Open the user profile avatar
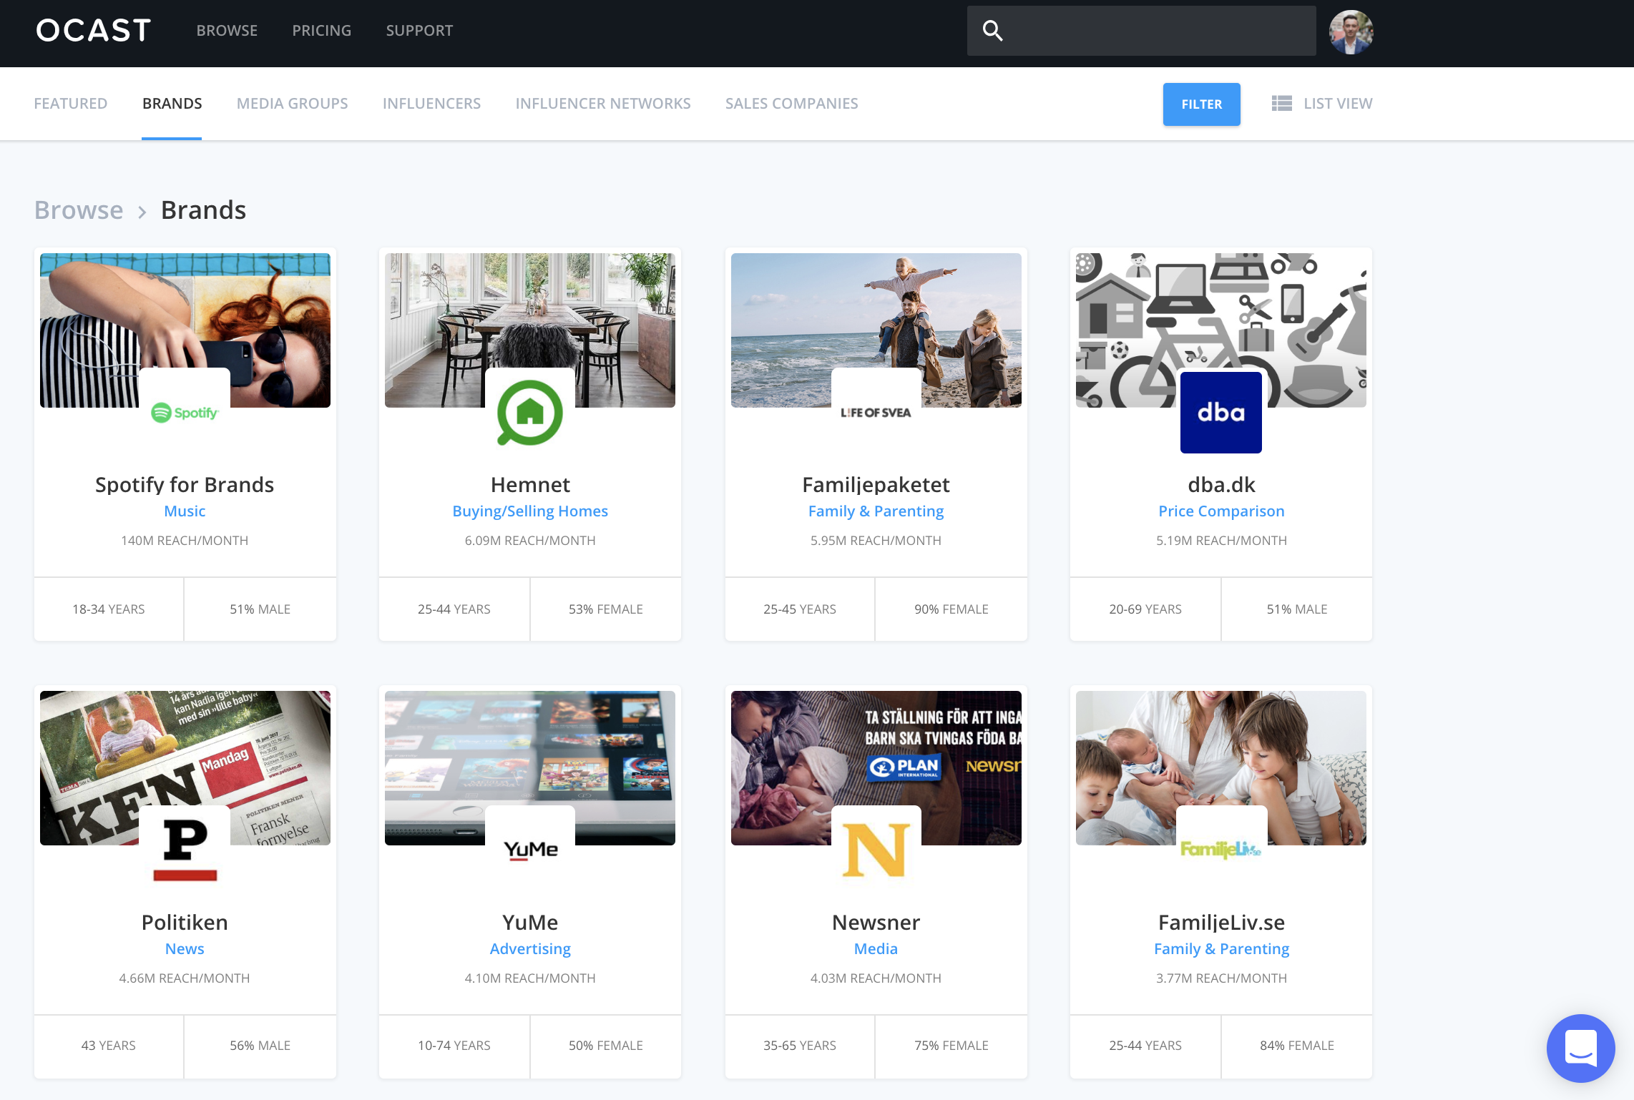This screenshot has height=1100, width=1634. [x=1351, y=32]
